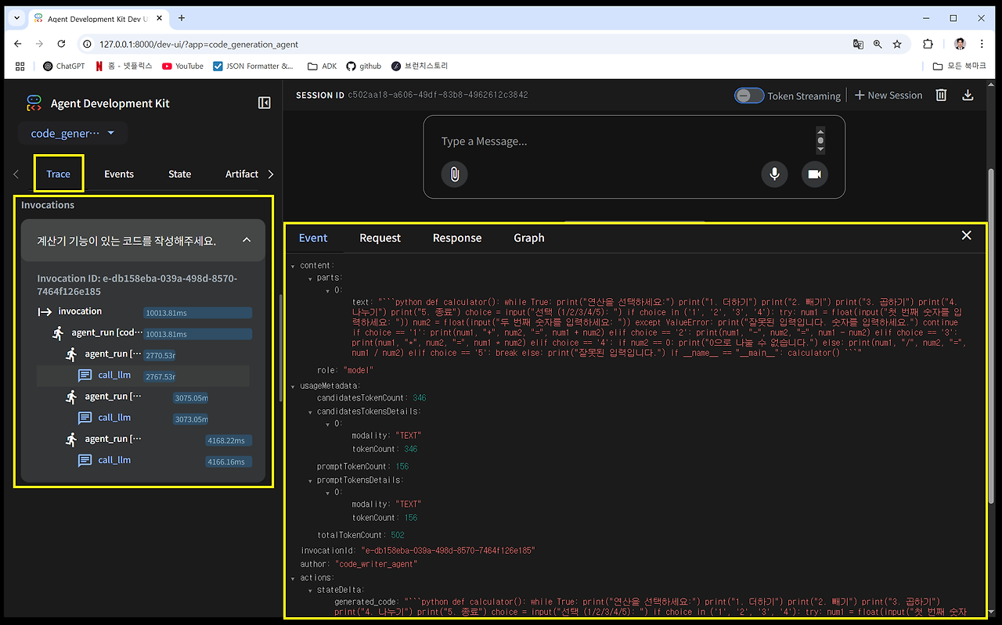1002x625 pixels.
Task: Start microphone input in message box
Action: [774, 174]
